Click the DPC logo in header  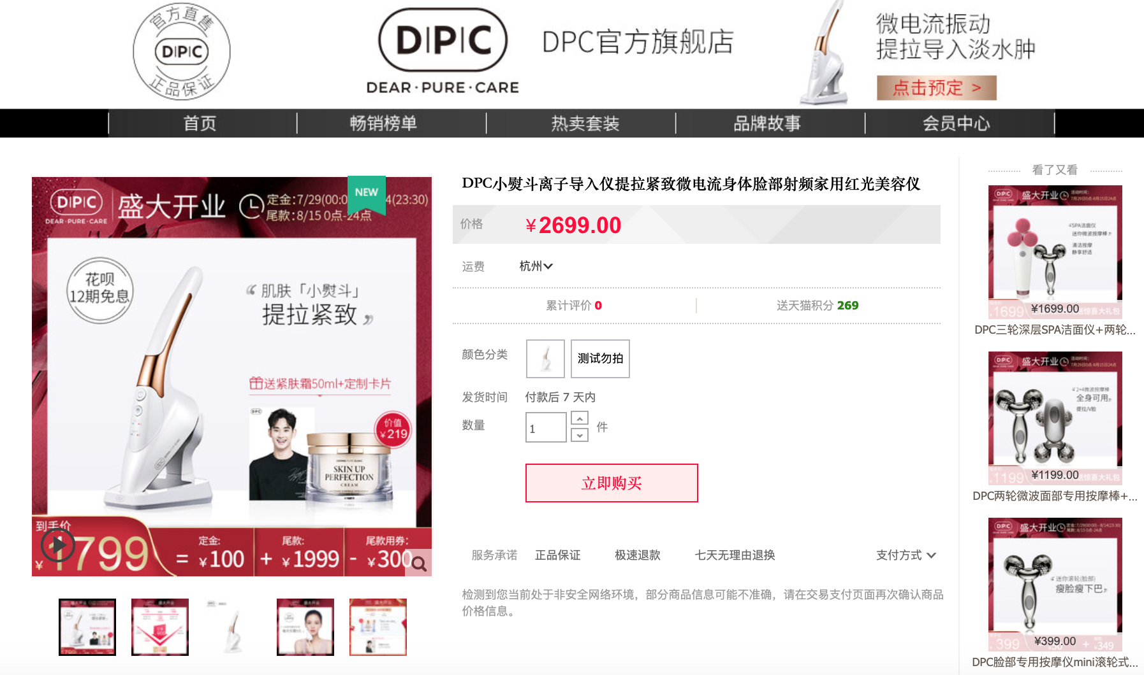click(x=443, y=51)
